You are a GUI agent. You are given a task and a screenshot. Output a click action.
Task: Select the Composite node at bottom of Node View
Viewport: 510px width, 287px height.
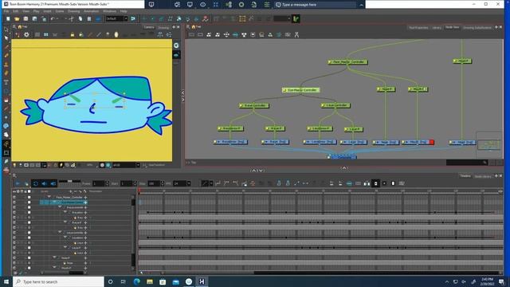coord(342,157)
